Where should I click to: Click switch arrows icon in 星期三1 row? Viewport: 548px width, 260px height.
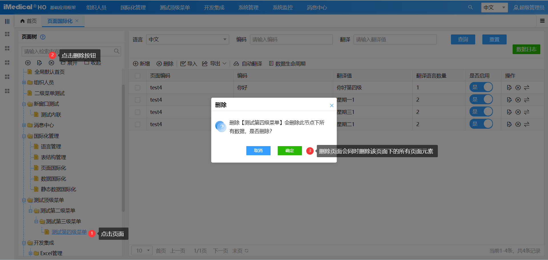[x=527, y=112]
